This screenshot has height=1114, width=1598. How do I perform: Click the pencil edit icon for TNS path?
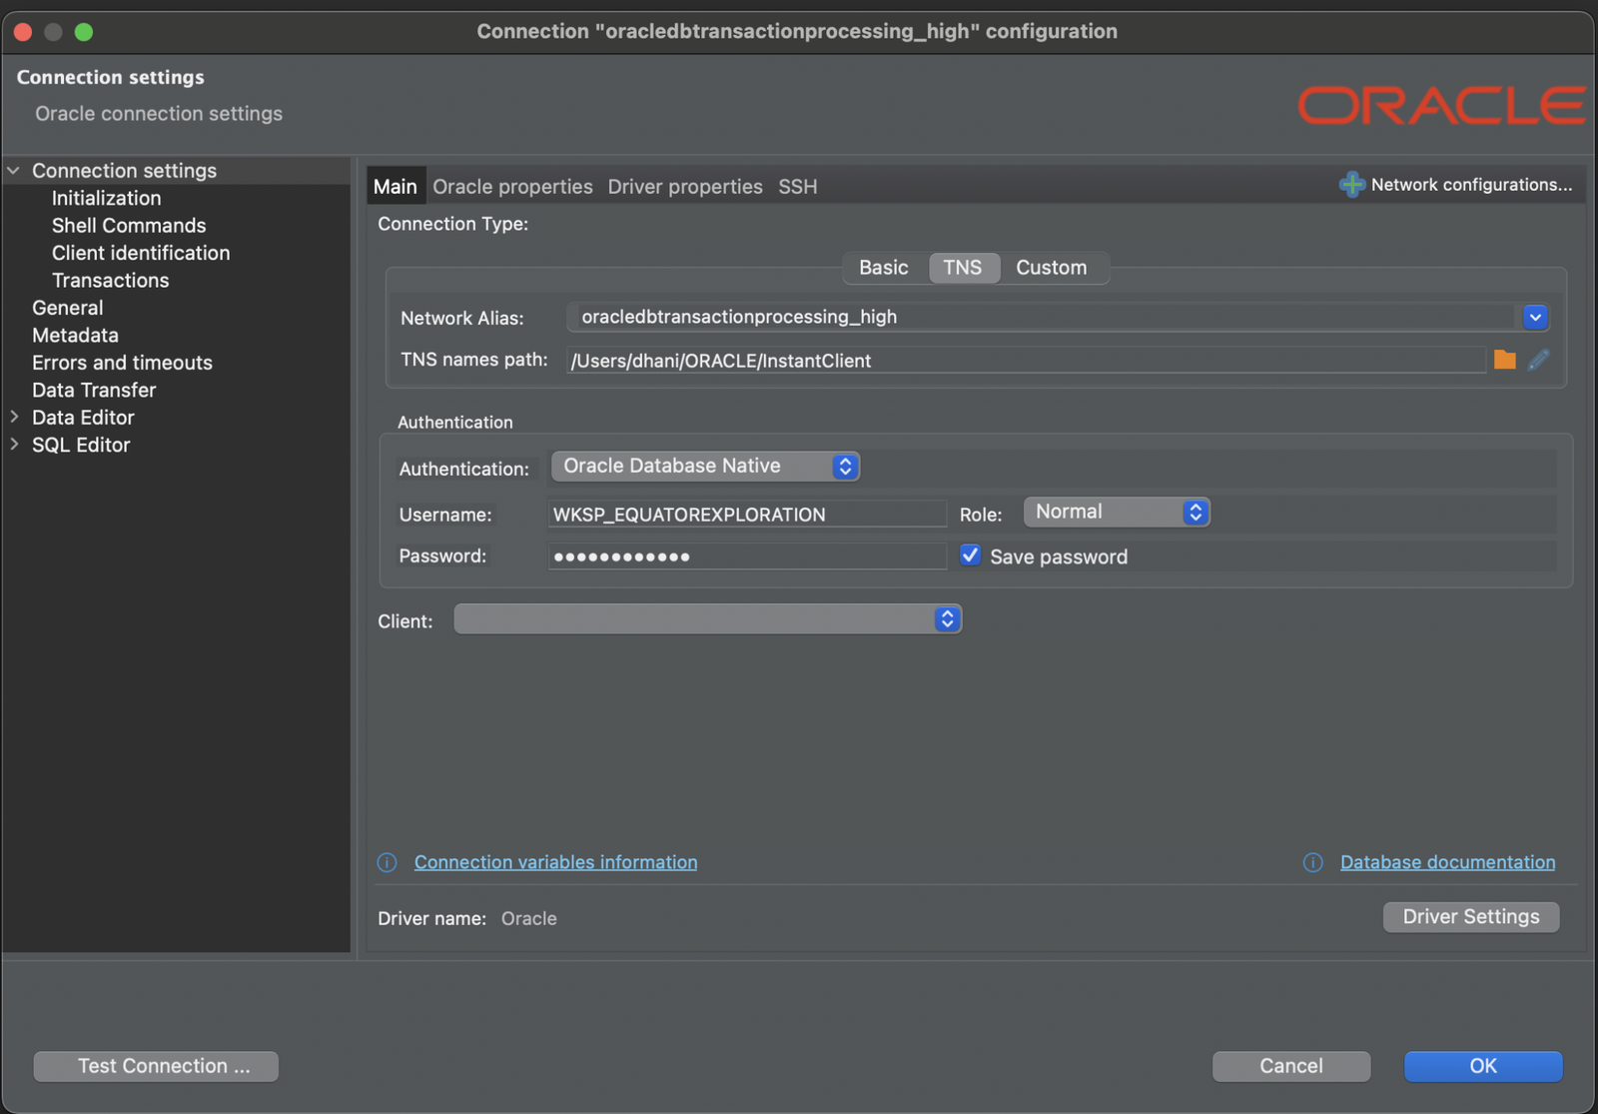pyautogui.click(x=1538, y=360)
